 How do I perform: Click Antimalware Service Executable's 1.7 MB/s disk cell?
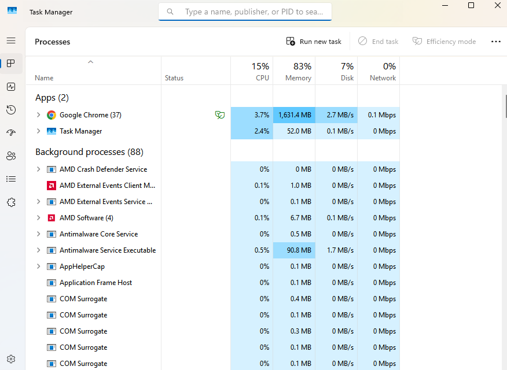pyautogui.click(x=336, y=250)
